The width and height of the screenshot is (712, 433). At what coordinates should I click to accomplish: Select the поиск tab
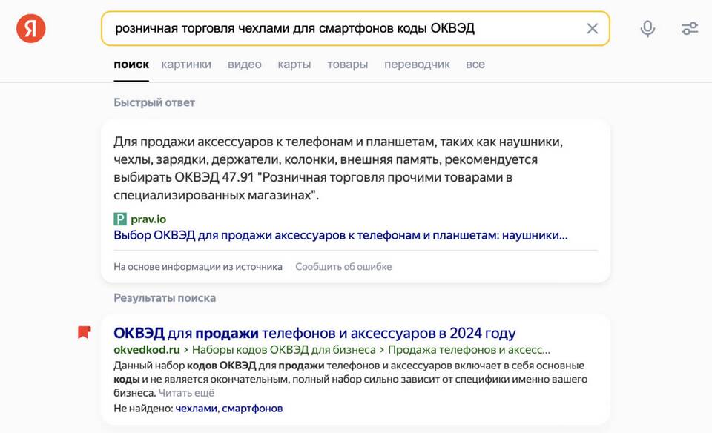click(131, 65)
